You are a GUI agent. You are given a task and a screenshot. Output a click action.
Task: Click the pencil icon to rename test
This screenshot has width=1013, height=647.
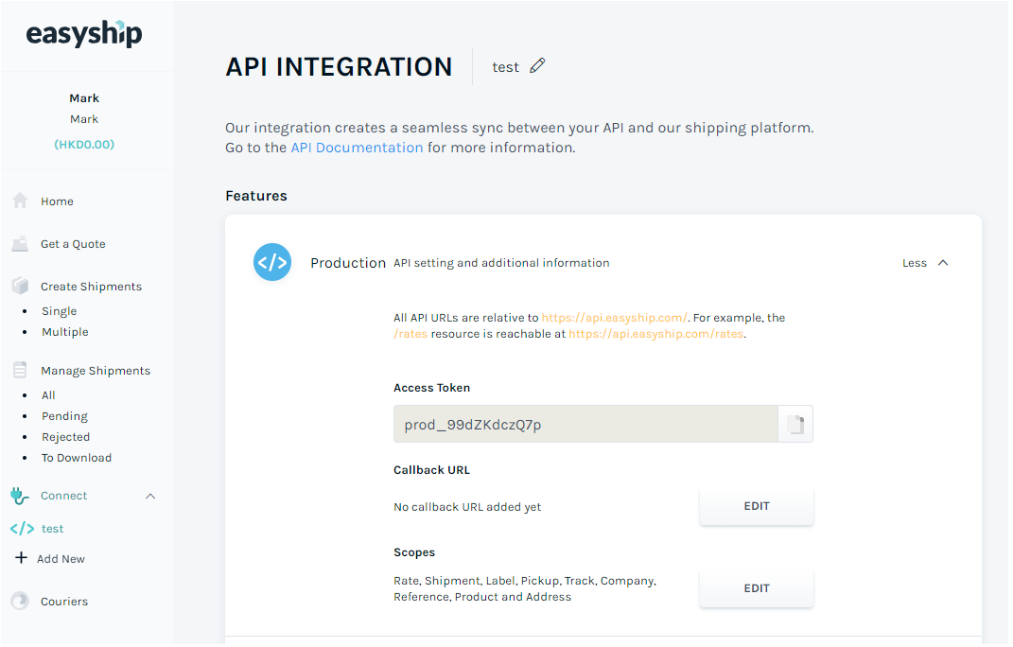pos(537,66)
